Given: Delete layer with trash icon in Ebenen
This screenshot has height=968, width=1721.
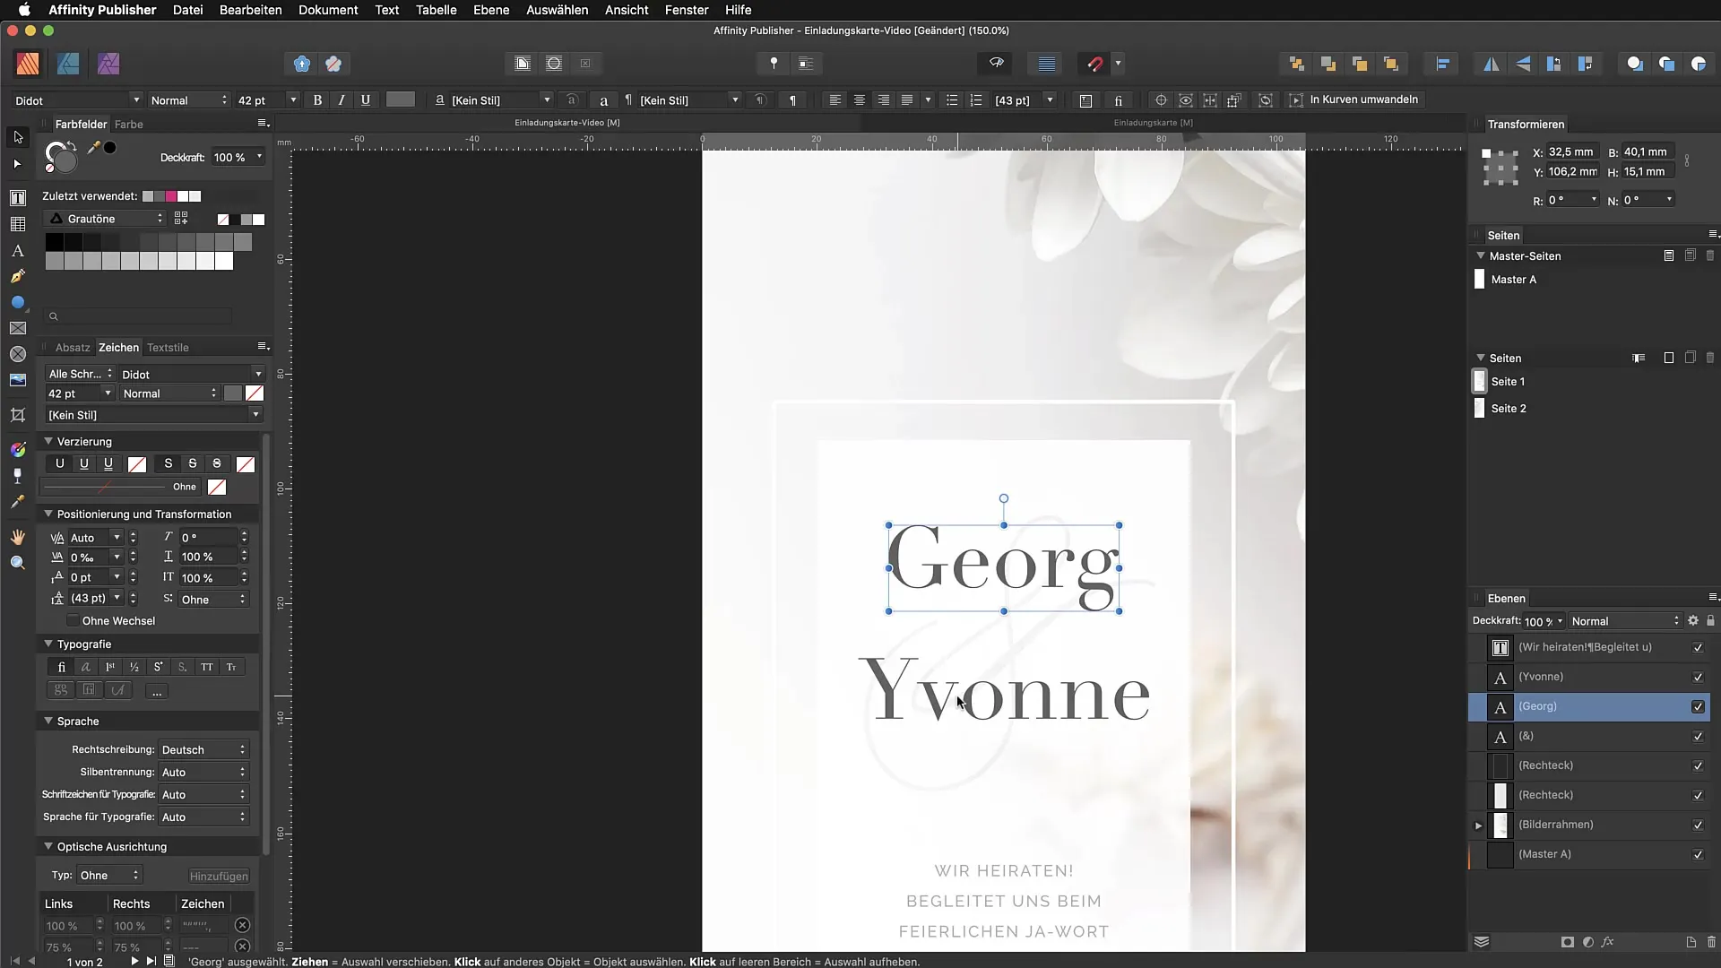Looking at the screenshot, I should pos(1711,942).
